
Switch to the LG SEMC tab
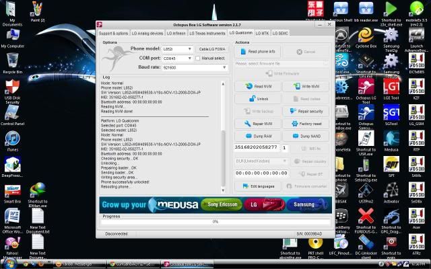[280, 33]
